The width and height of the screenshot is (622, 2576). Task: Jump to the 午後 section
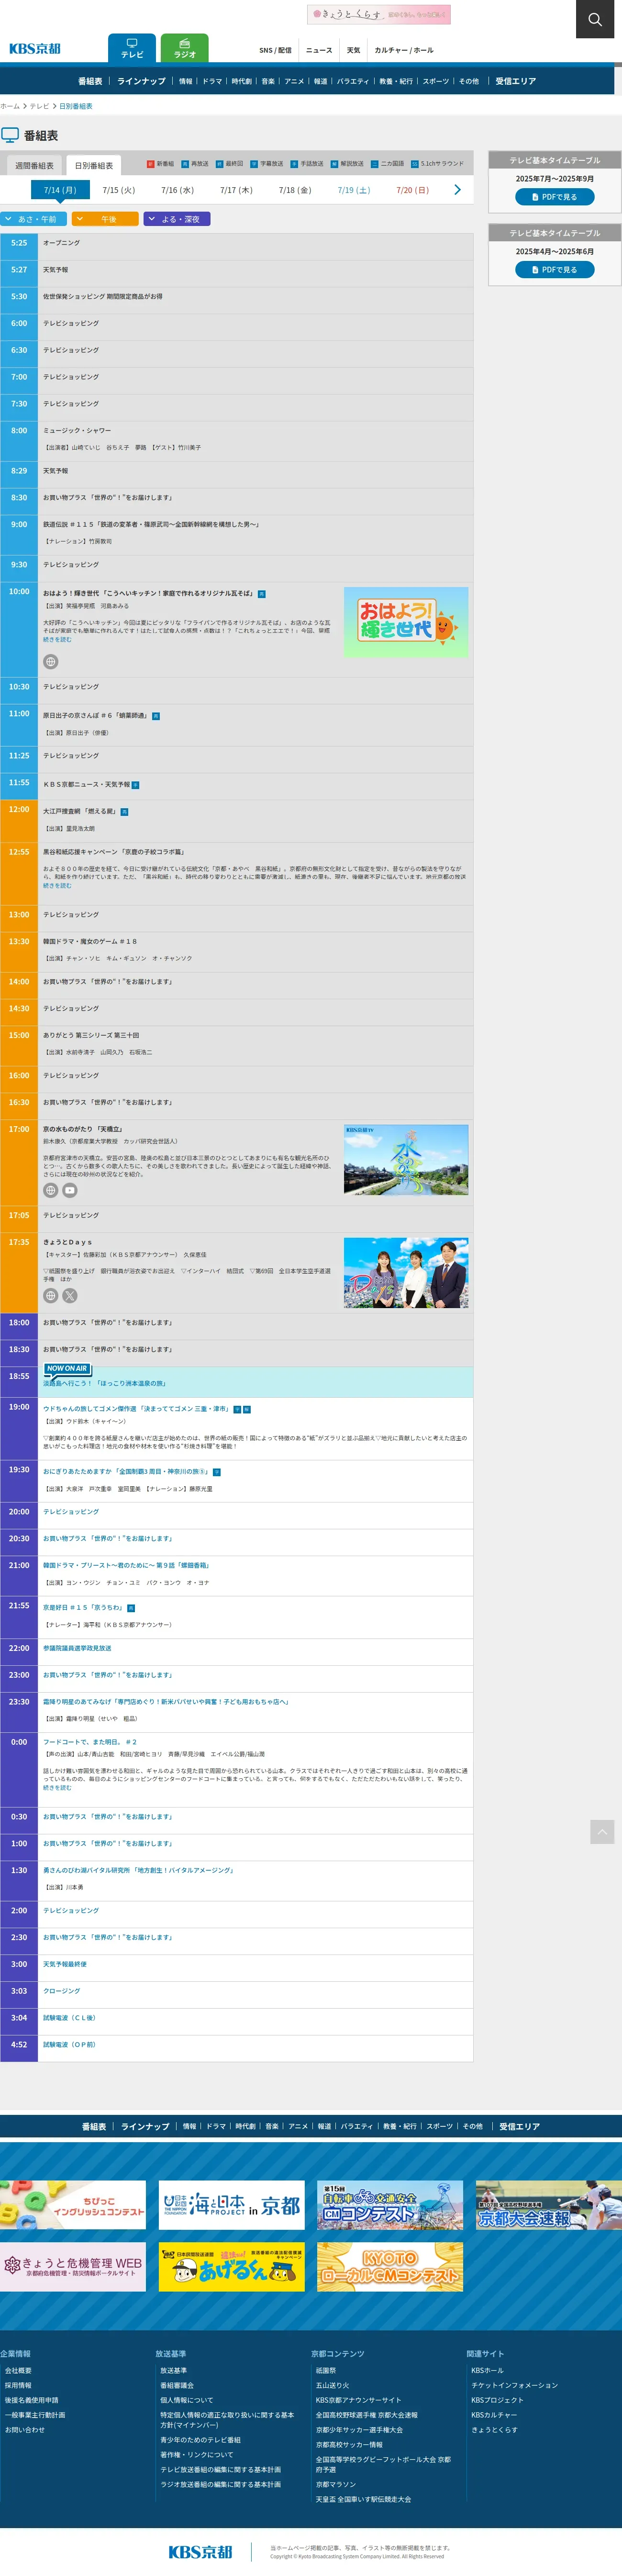coord(105,219)
